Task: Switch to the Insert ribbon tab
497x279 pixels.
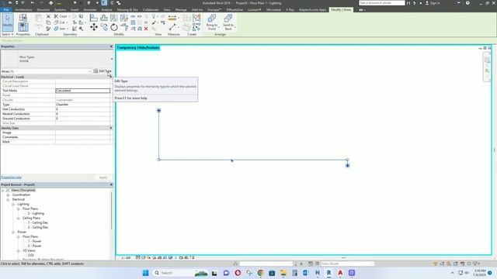Action: [x=75, y=10]
